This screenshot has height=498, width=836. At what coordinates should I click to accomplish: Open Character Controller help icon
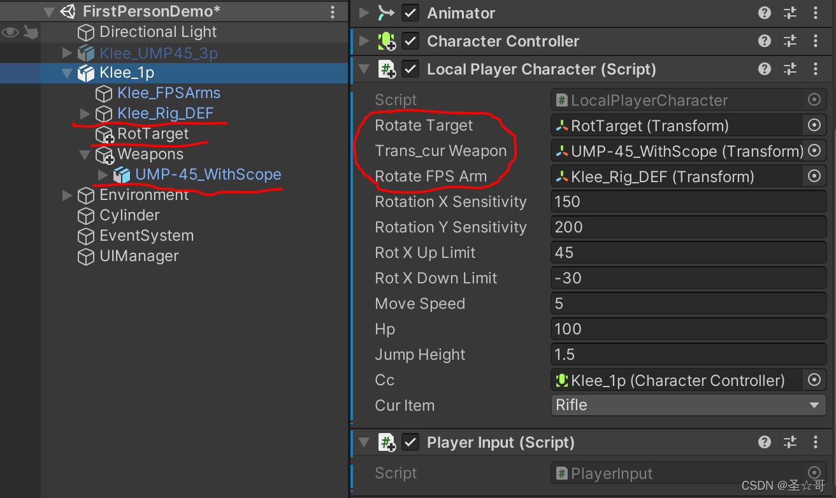point(765,41)
